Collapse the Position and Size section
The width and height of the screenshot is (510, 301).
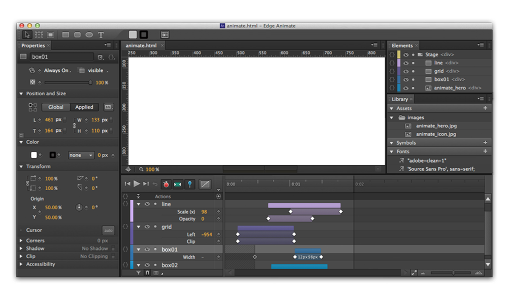tap(21, 94)
